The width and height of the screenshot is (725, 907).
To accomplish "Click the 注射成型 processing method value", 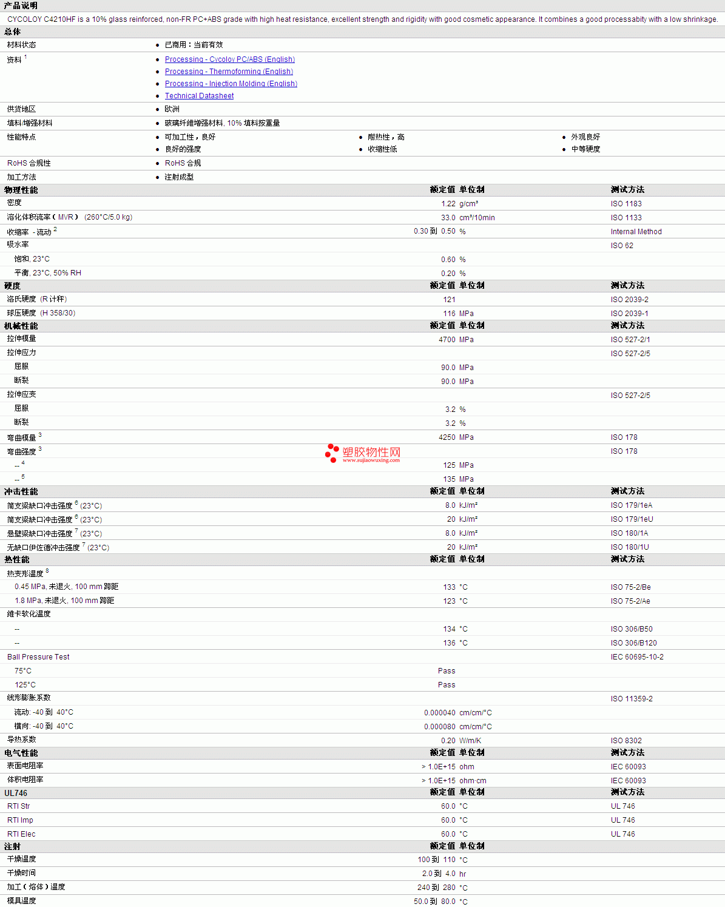I will pyautogui.click(x=179, y=177).
